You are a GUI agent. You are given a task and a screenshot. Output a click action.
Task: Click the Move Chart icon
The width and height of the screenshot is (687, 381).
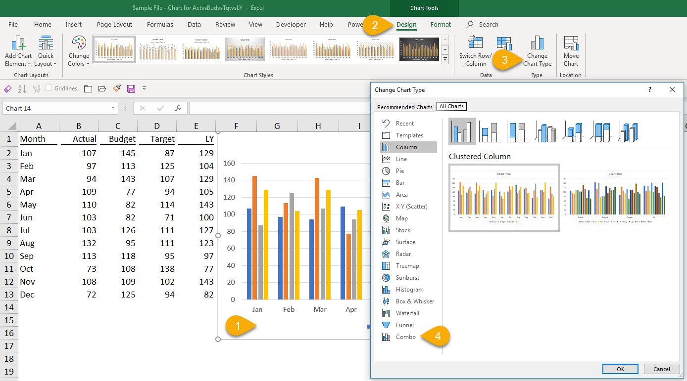point(571,43)
